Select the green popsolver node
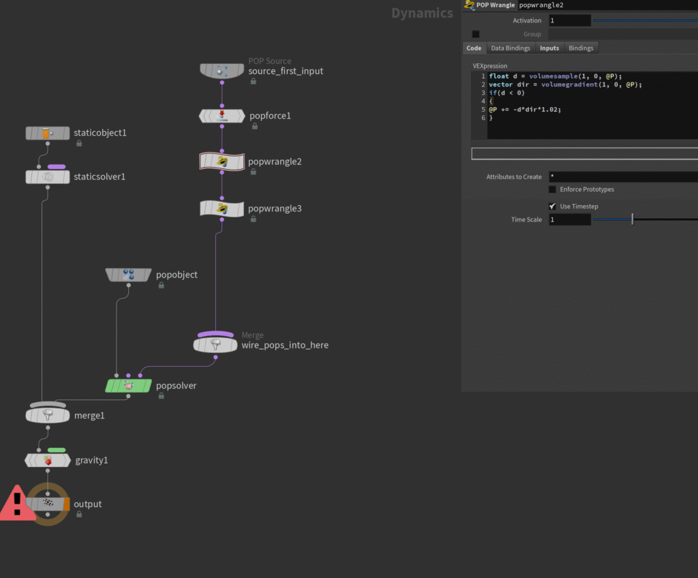Viewport: 698px width, 578px height. coord(128,386)
